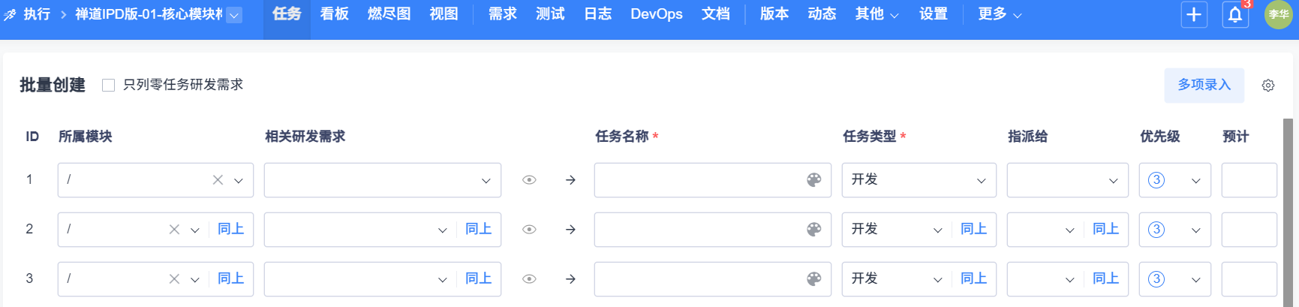The width and height of the screenshot is (1299, 307).
Task: Click the 李华 user avatar
Action: [x=1278, y=14]
